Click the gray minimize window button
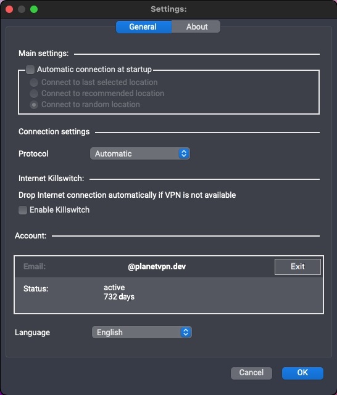Screen dimensions: 337x395 (22, 9)
